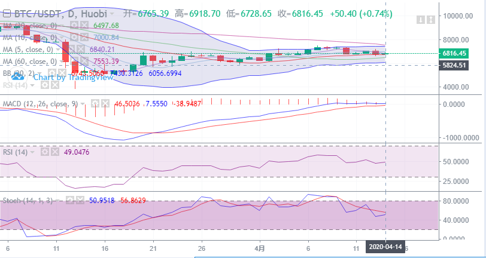
Task: Collapse legend box beside BTC/USDT title
Action: (x=8, y=14)
